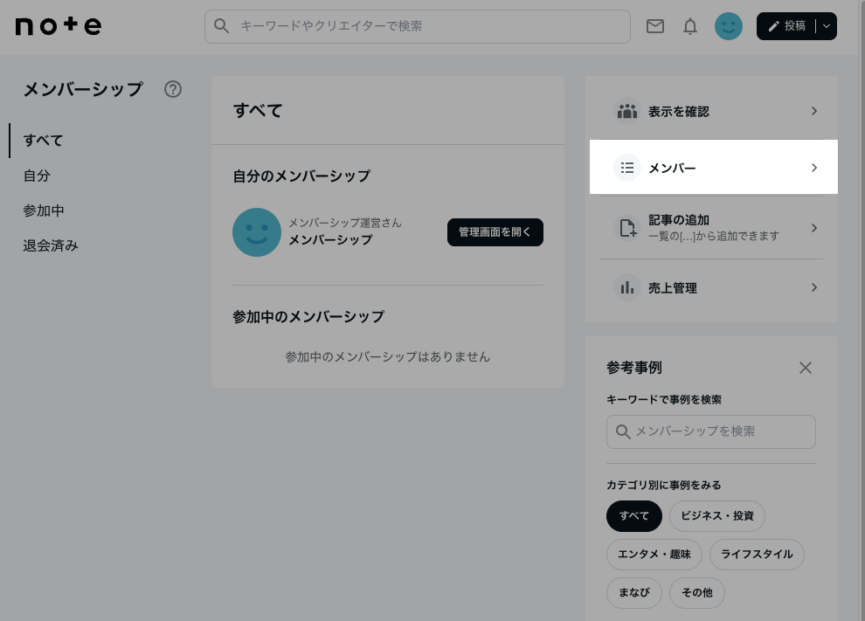Click your profile avatar in the header

[729, 26]
